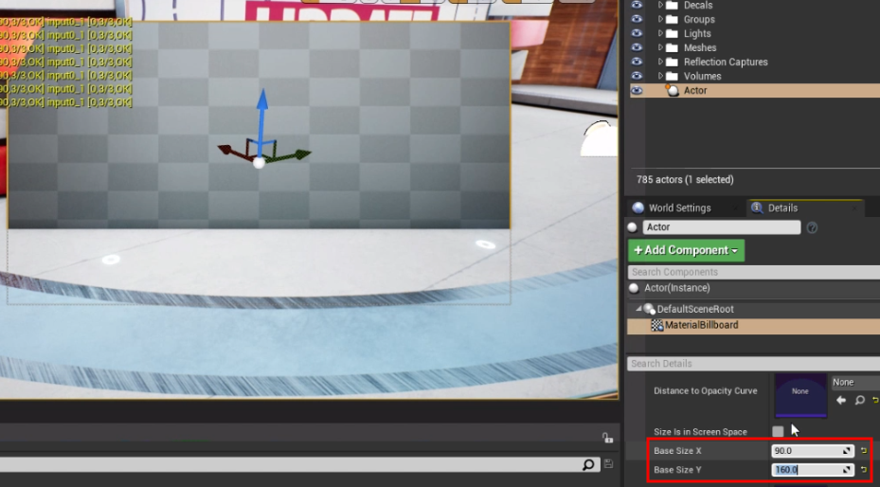The image size is (880, 487).
Task: Hide the Meshes folder in the outliner
Action: (x=637, y=47)
